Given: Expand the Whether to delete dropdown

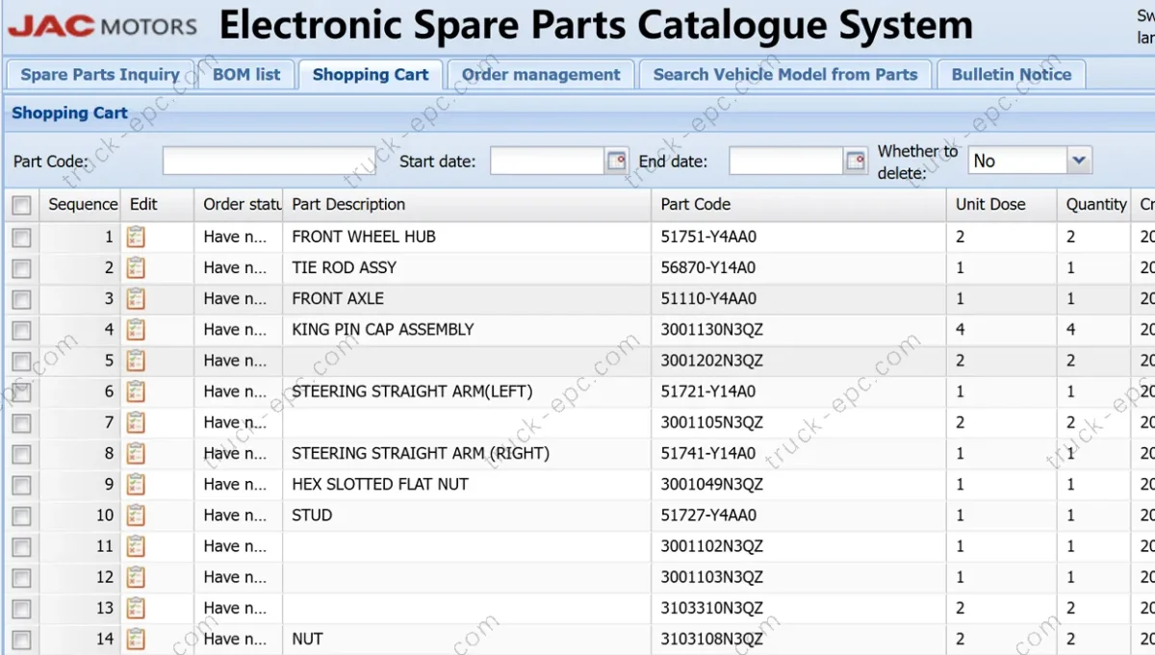Looking at the screenshot, I should 1079,161.
